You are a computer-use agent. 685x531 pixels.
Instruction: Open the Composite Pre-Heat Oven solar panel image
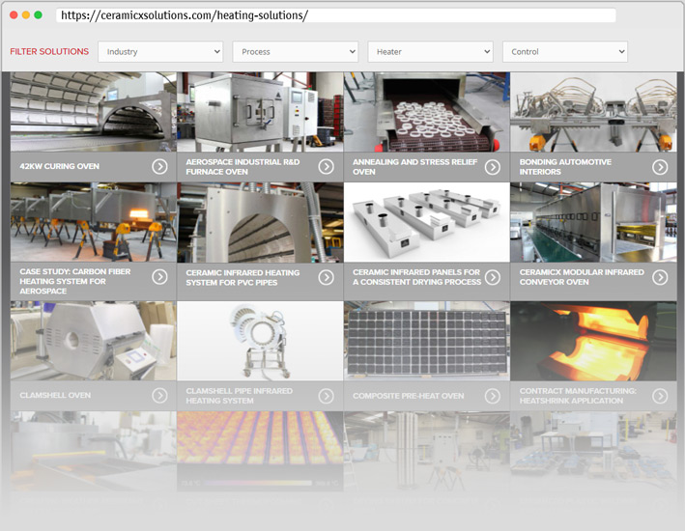[426, 341]
